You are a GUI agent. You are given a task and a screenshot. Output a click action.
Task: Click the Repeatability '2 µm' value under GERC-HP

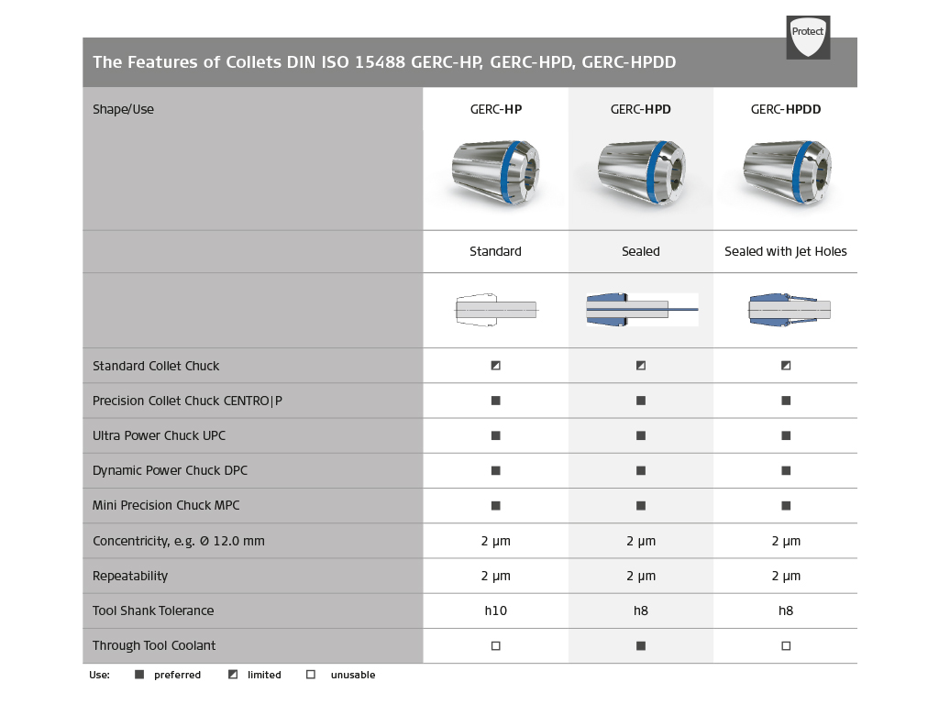point(496,576)
